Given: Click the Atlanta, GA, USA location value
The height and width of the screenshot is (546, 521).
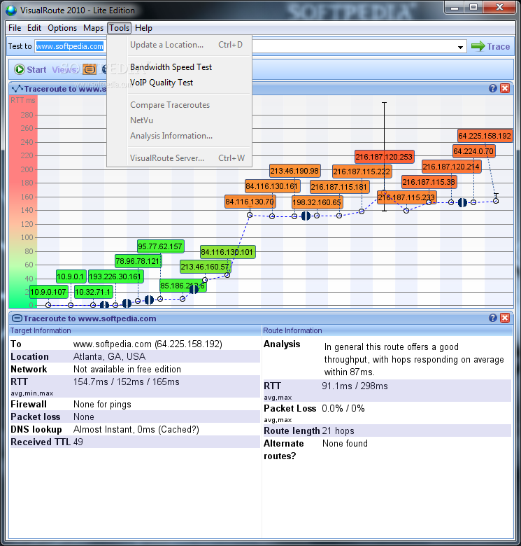Looking at the screenshot, I should (x=109, y=356).
